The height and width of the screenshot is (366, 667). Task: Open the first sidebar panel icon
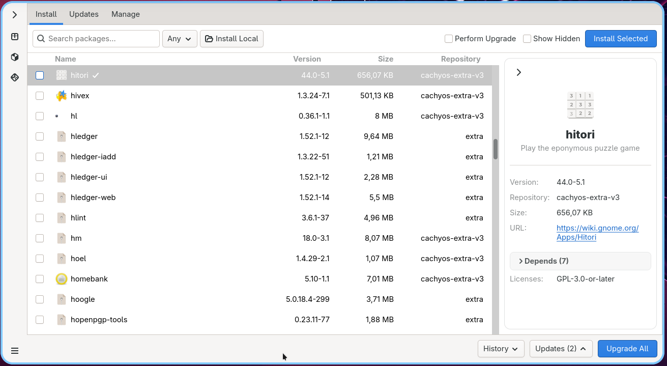point(15,37)
